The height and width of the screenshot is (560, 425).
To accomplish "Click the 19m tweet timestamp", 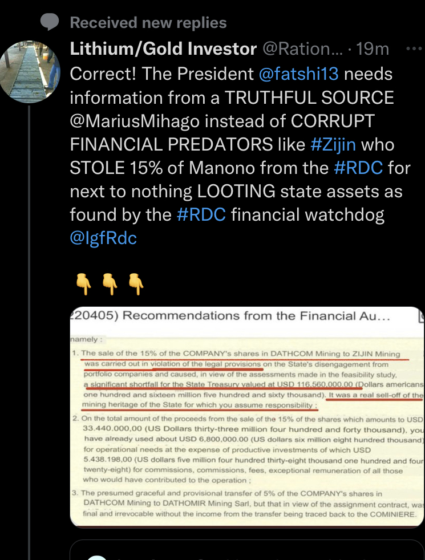I will tap(372, 49).
